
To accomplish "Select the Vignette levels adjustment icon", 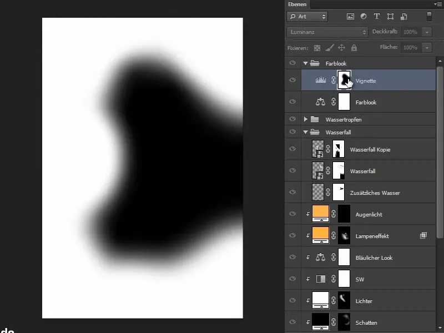I will [321, 80].
